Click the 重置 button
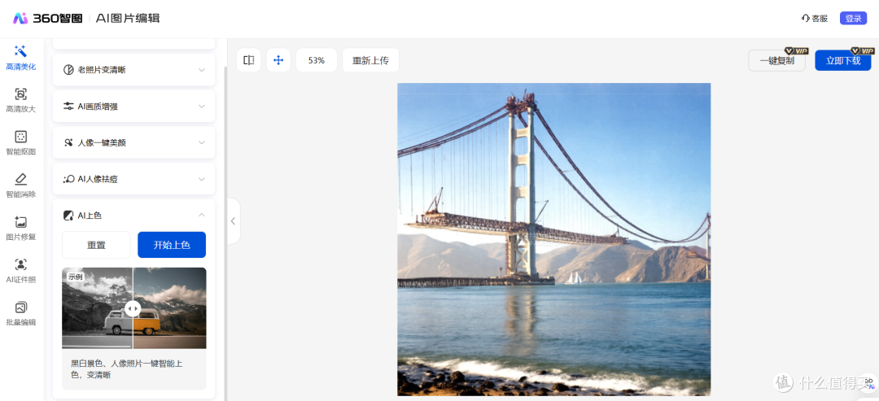The width and height of the screenshot is (879, 401). 96,245
